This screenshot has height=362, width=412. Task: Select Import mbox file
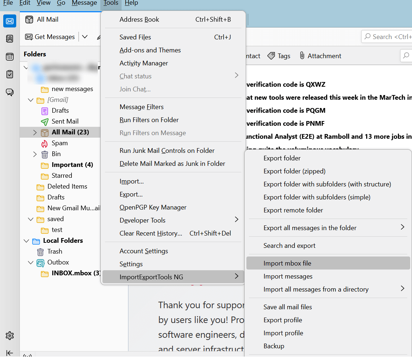click(328, 263)
